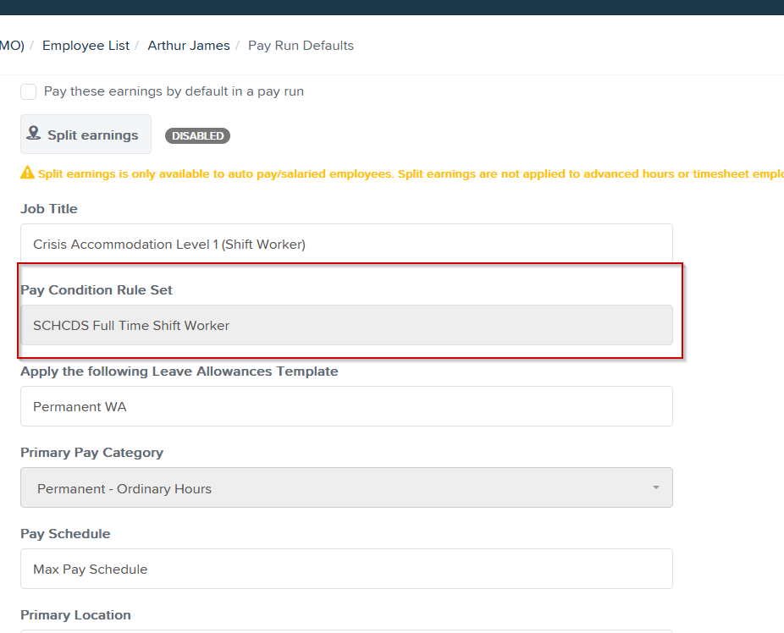Viewport: 784px width, 633px height.
Task: Enable pay these earnings by default checkbox
Action: tap(28, 91)
